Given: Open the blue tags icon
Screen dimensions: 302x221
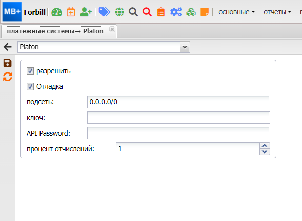Looking at the screenshot, I should pyautogui.click(x=104, y=12).
